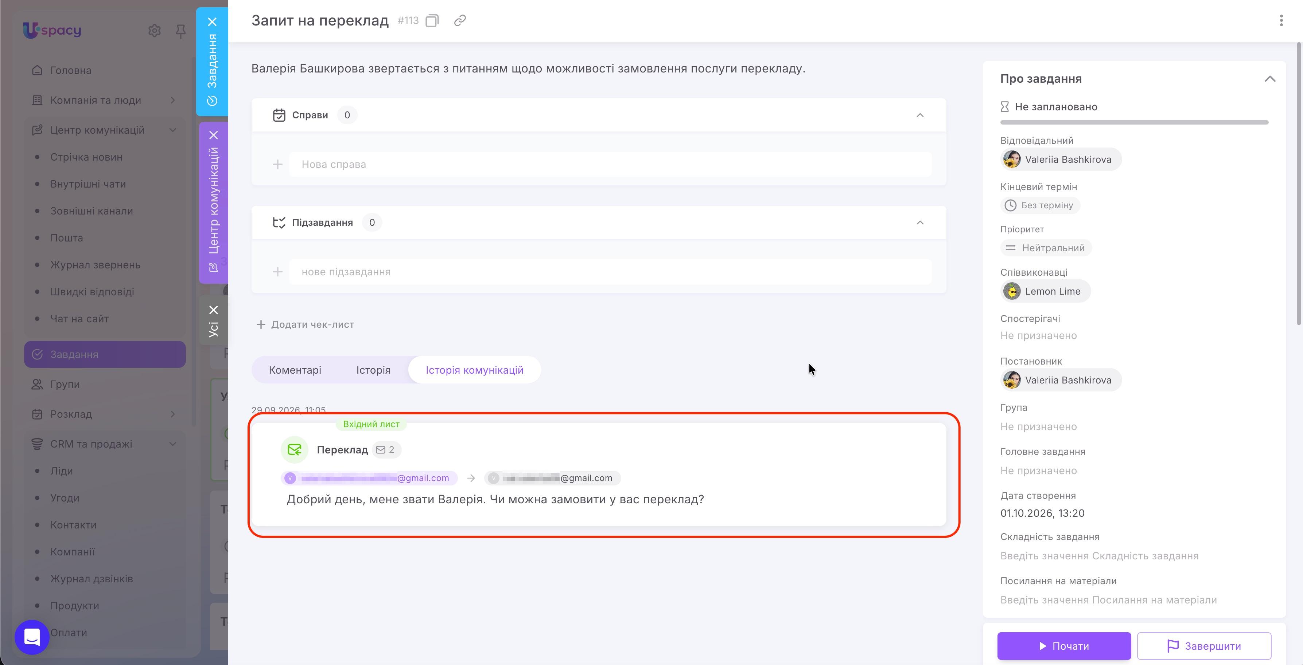The image size is (1303, 665).
Task: Click the Не заплановано progress bar
Action: [x=1134, y=122]
